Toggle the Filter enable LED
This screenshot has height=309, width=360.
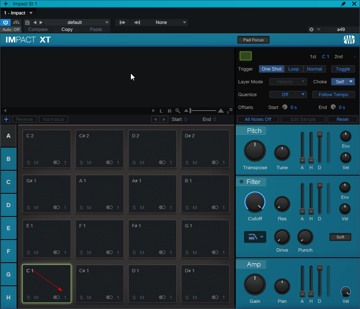click(x=242, y=182)
